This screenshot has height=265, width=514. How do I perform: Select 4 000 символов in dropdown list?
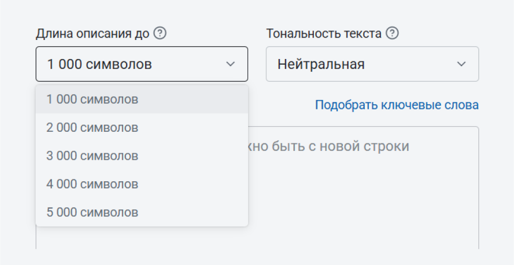pyautogui.click(x=142, y=184)
